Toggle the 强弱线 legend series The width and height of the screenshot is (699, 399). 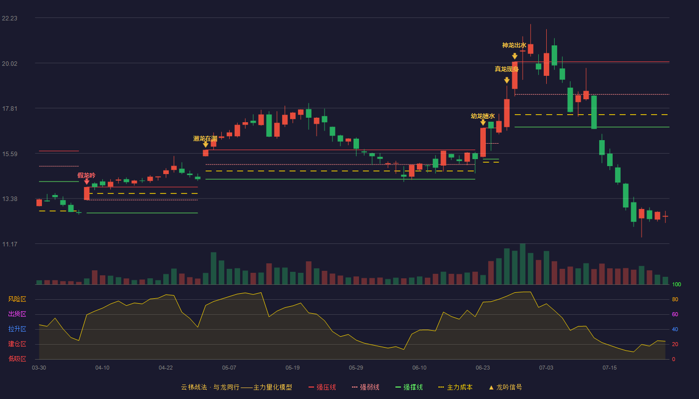(x=365, y=387)
